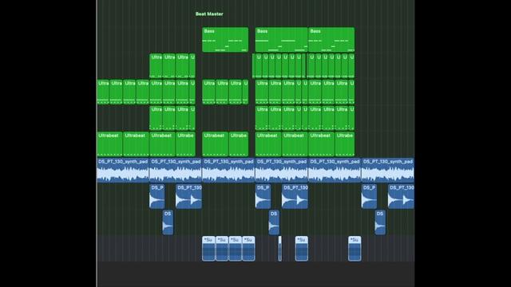Viewport: 511px width, 287px height.
Task: Select the first *Su region on bottom track
Action: point(208,249)
